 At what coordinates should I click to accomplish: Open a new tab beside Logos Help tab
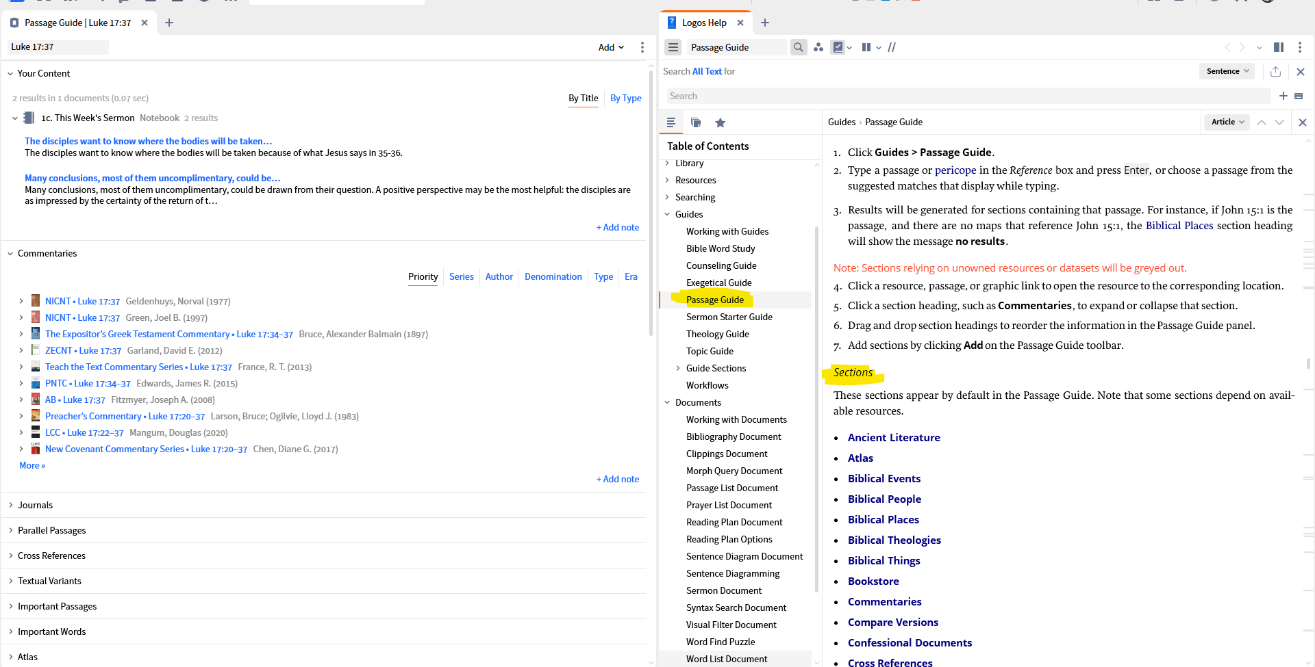[765, 23]
